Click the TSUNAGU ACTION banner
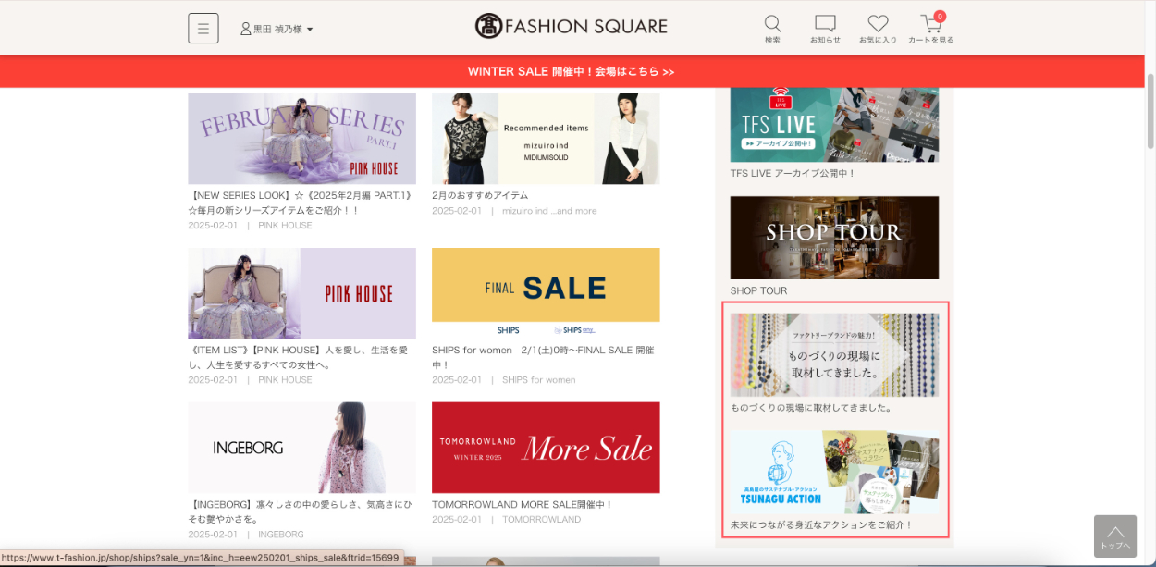Image resolution: width=1156 pixels, height=567 pixels. [834, 472]
